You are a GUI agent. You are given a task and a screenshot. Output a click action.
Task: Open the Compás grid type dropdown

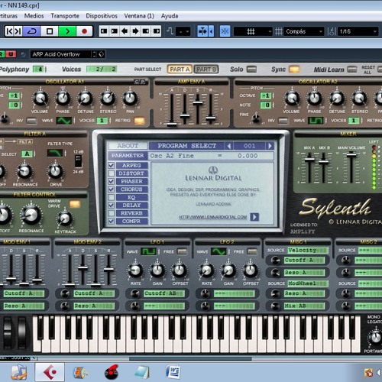[x=303, y=31]
